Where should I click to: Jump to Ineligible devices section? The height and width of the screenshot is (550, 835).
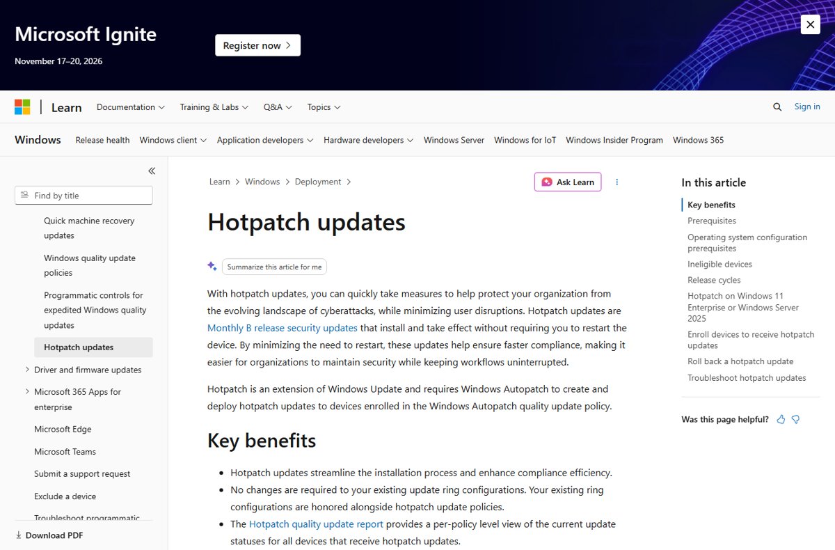pyautogui.click(x=719, y=265)
